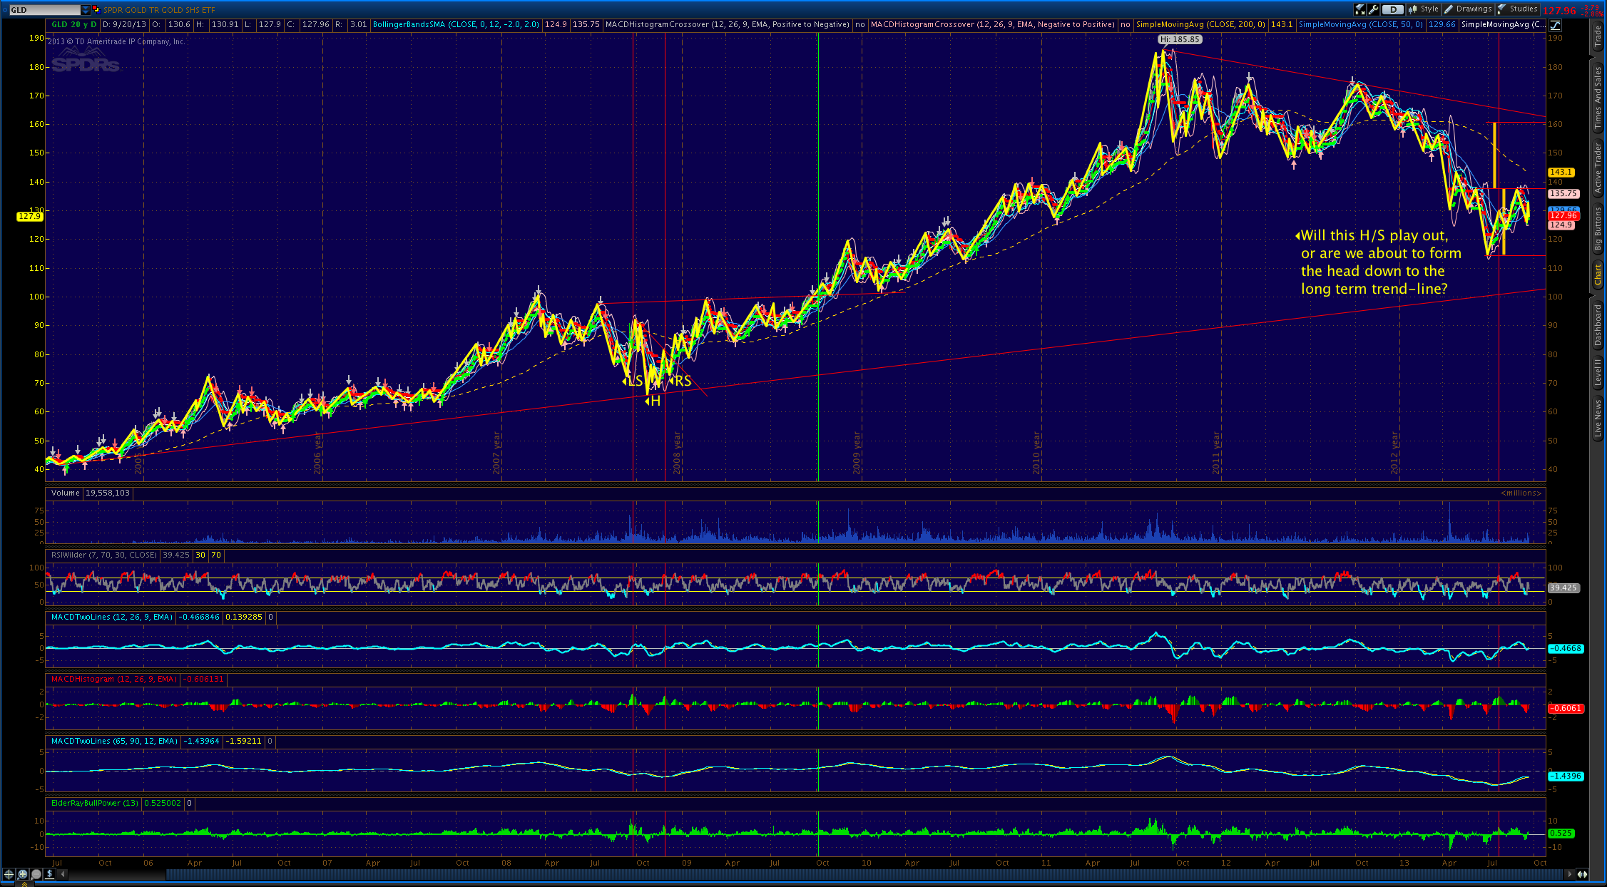Open the Style menu
The width and height of the screenshot is (1607, 887).
click(1424, 9)
